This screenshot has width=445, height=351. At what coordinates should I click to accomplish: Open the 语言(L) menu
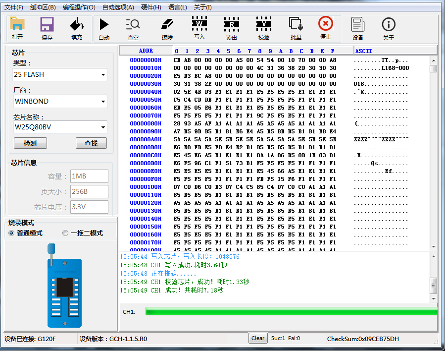[x=177, y=7]
